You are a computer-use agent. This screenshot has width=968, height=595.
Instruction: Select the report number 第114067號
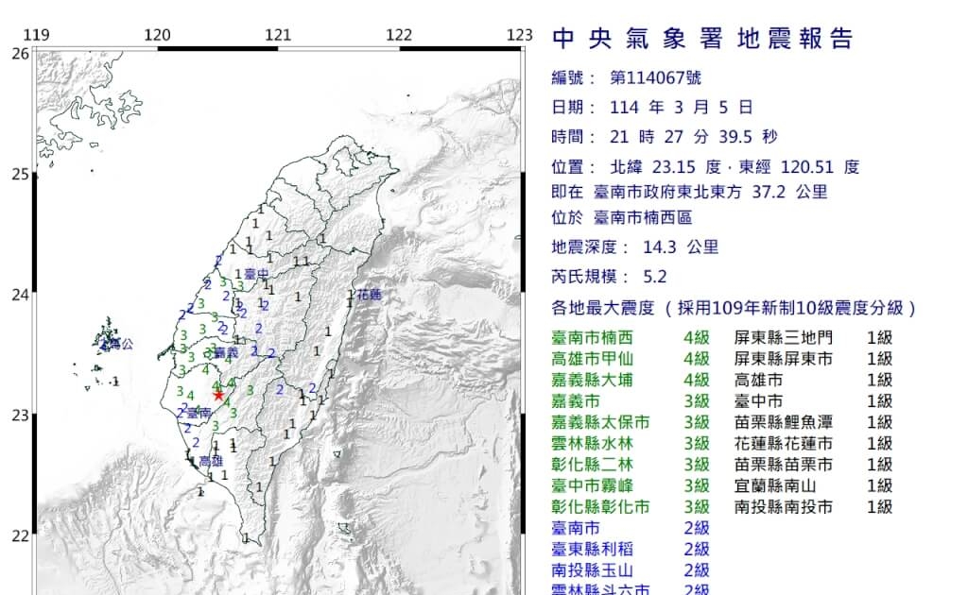656,77
